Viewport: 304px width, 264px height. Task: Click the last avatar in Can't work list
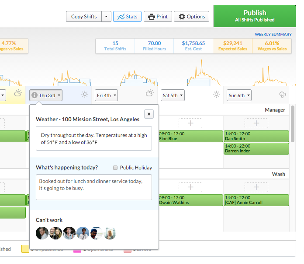click(x=110, y=233)
